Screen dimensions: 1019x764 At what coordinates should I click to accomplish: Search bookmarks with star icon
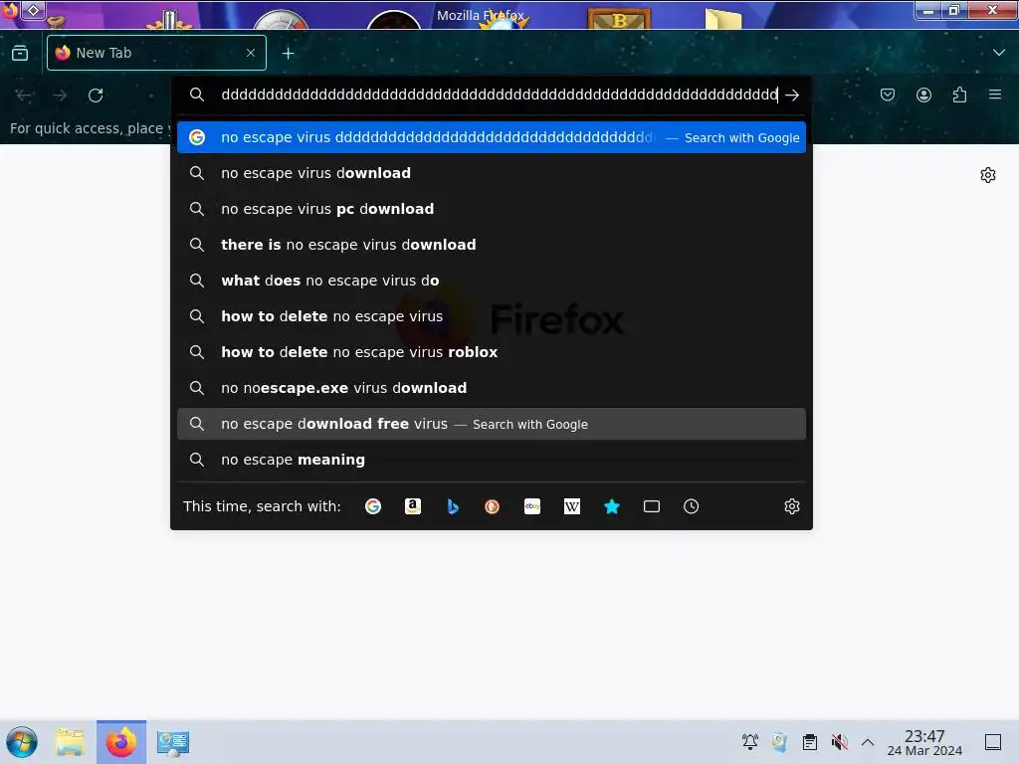(612, 506)
